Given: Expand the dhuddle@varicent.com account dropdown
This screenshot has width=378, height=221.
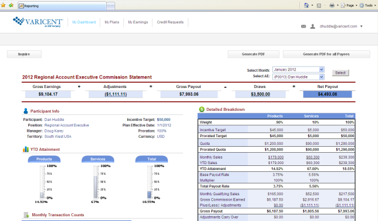Looking at the screenshot, I should [361, 26].
